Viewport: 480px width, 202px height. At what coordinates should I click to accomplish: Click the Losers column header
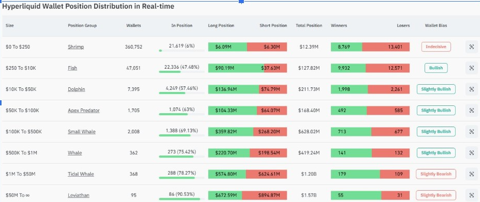(x=403, y=26)
